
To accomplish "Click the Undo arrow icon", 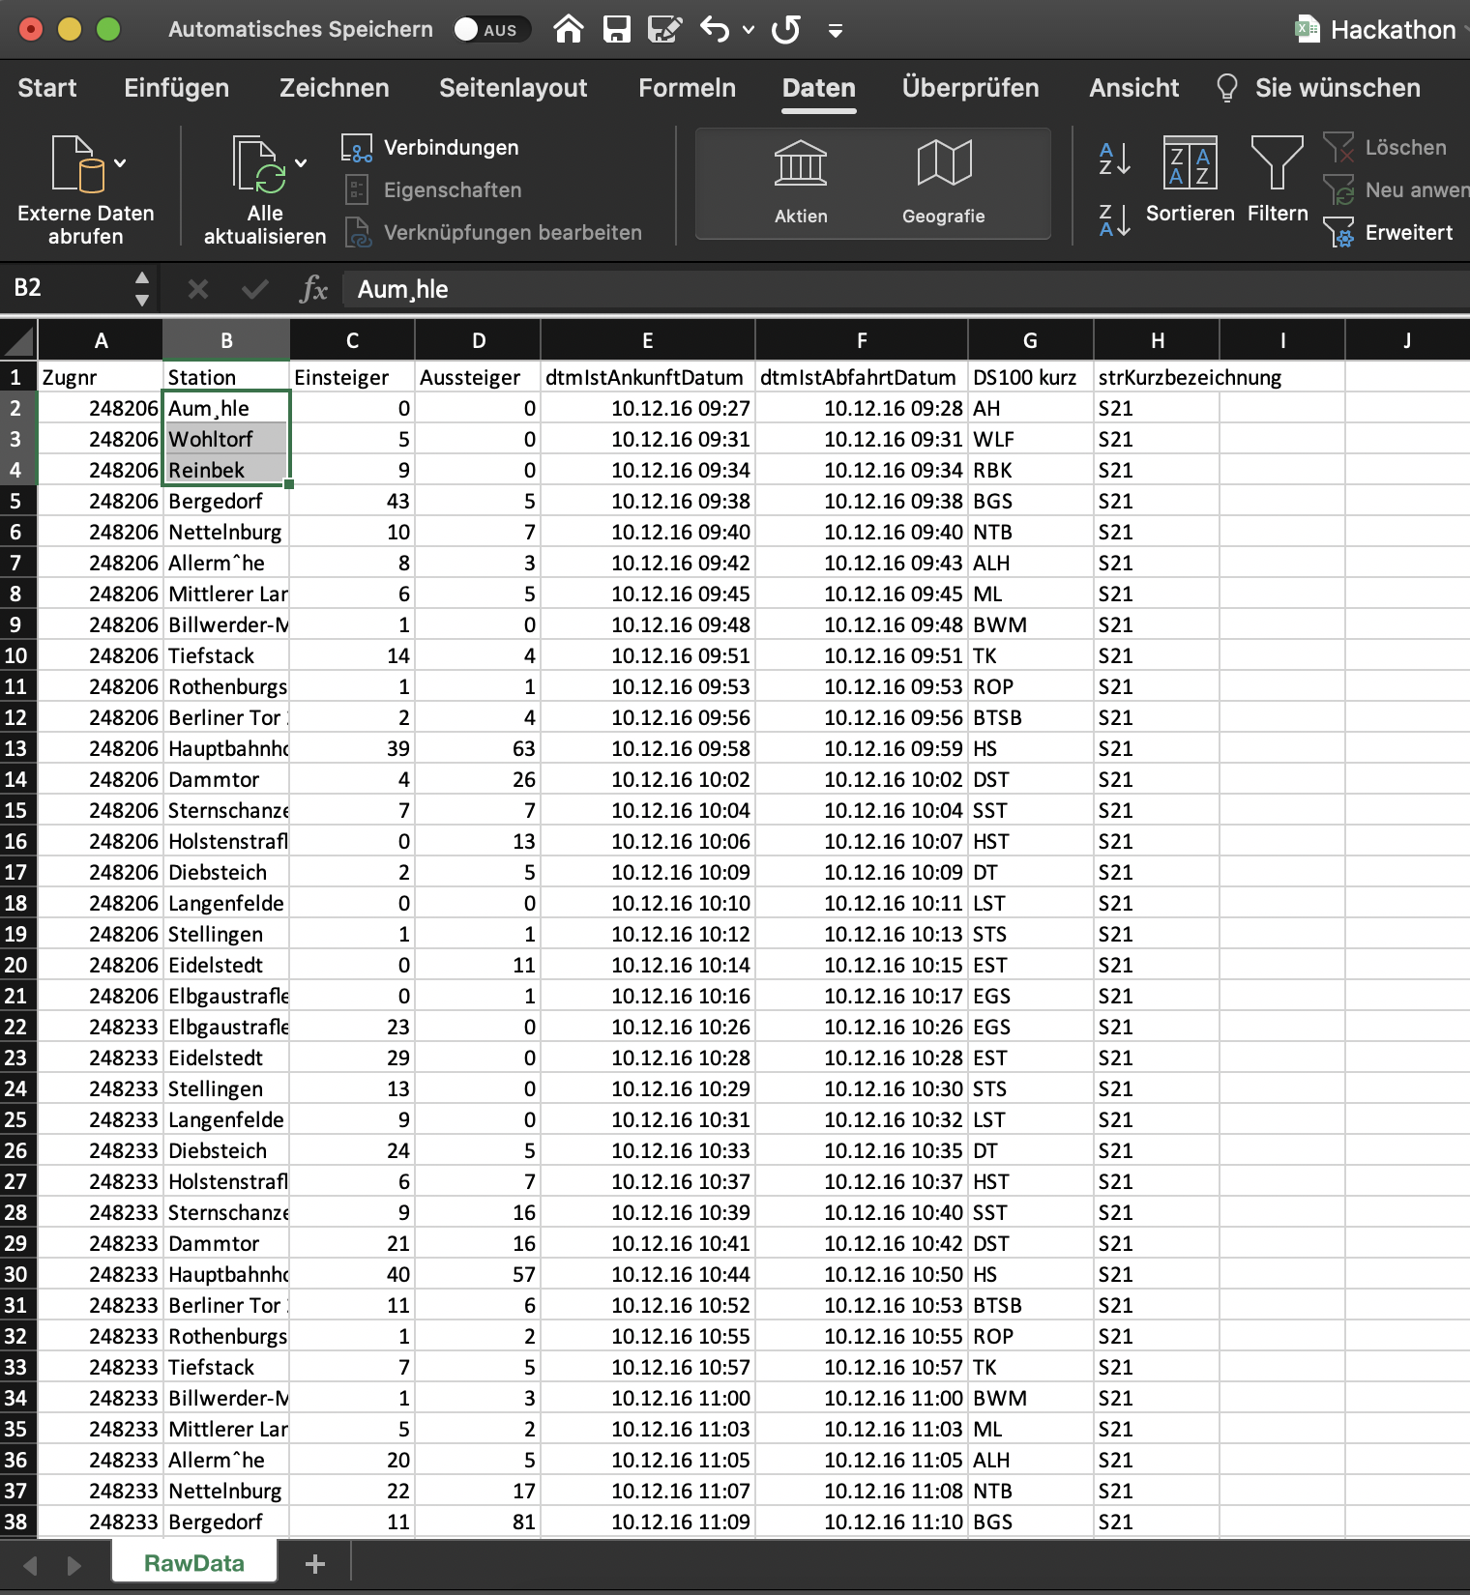I will click(x=715, y=30).
